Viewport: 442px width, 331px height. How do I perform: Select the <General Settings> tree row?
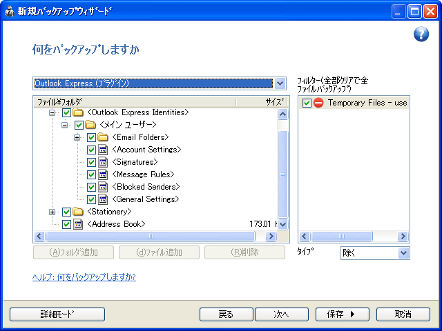pyautogui.click(x=146, y=199)
